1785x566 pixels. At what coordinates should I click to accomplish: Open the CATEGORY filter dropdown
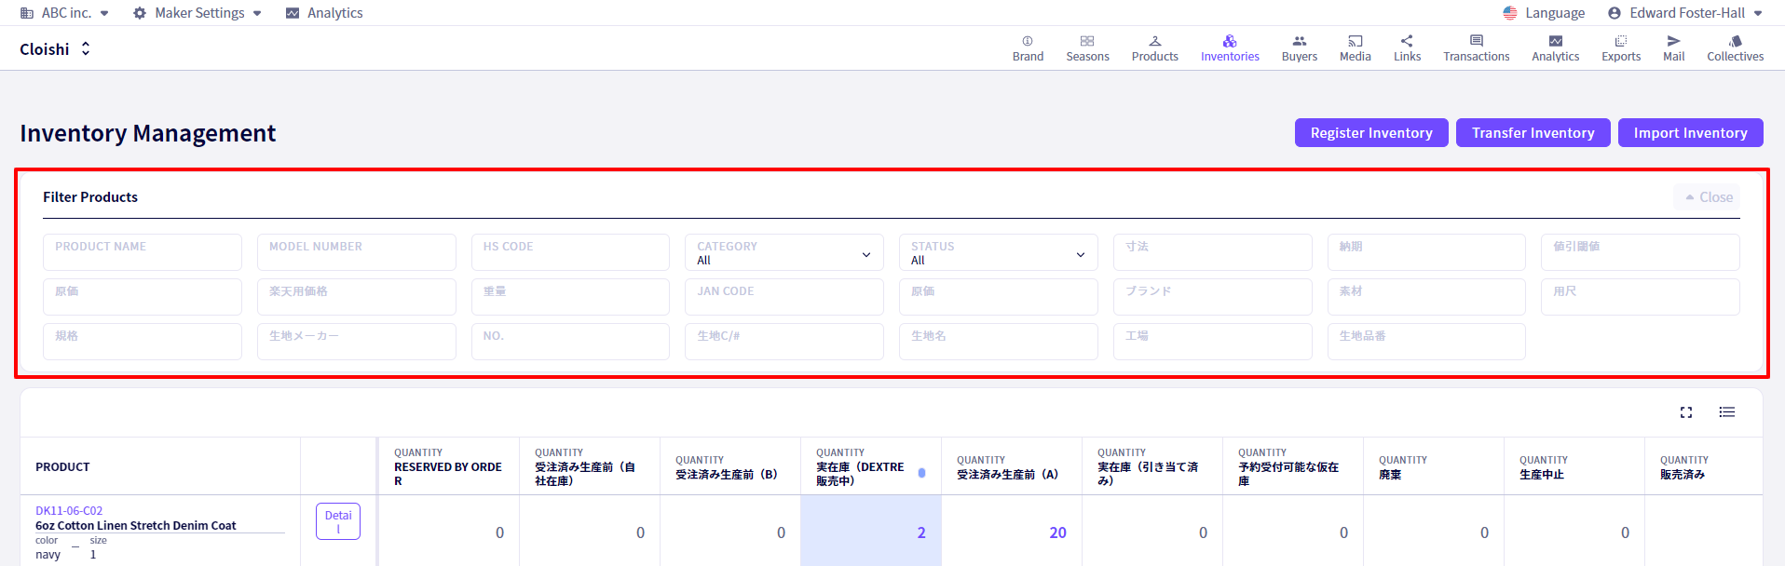pyautogui.click(x=784, y=252)
